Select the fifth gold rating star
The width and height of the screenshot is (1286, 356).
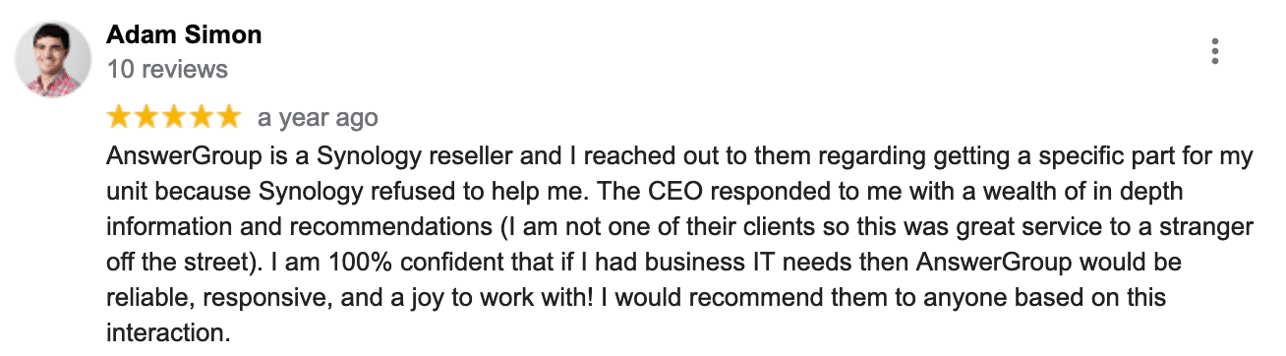226,117
